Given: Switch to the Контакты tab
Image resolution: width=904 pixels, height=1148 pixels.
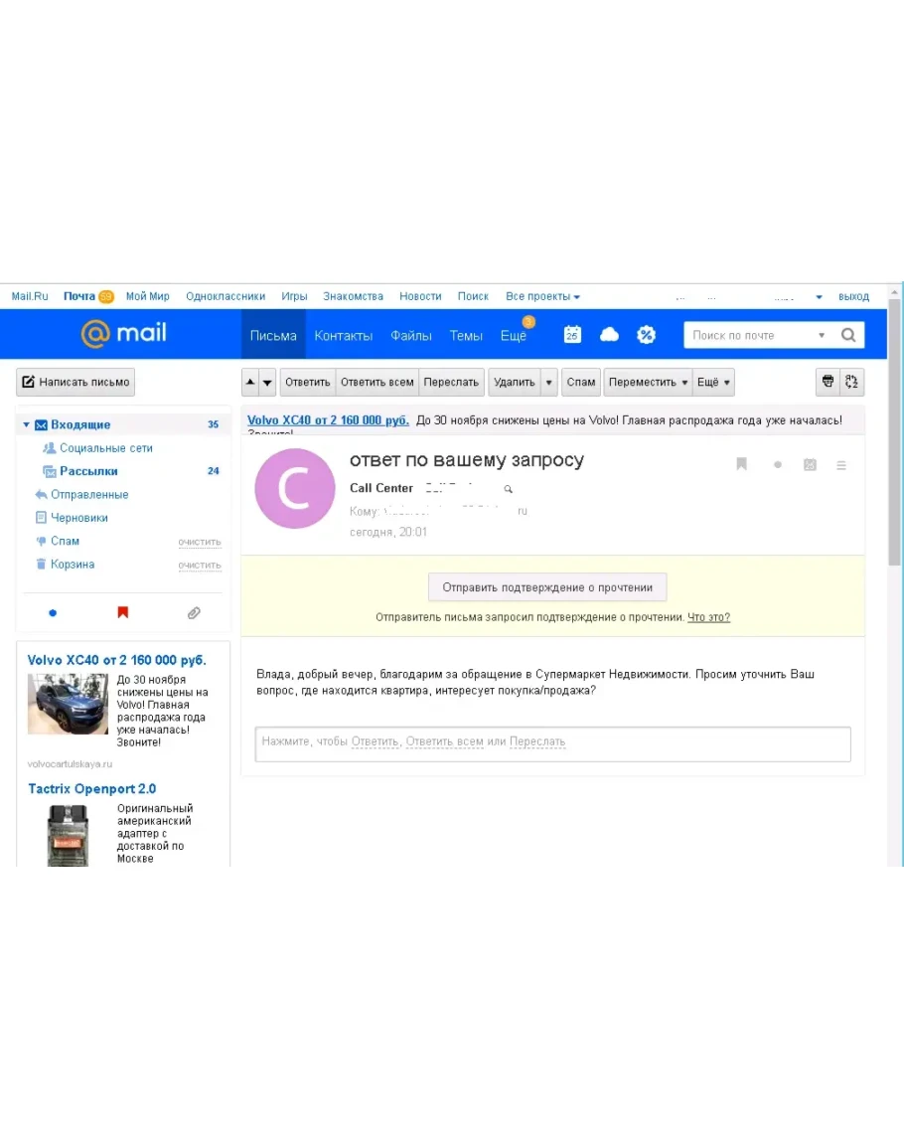Looking at the screenshot, I should (343, 336).
